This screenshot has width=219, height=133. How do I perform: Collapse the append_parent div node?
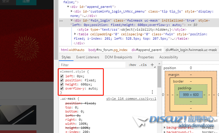pyautogui.click(x=68, y=7)
